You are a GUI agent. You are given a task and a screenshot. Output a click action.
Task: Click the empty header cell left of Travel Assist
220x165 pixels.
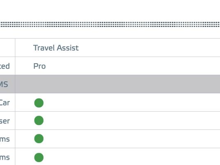[x=7, y=48]
